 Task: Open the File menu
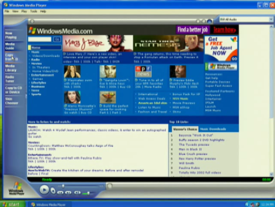point(7,11)
